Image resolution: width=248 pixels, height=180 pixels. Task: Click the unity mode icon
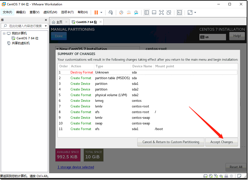pyautogui.click(x=169, y=12)
